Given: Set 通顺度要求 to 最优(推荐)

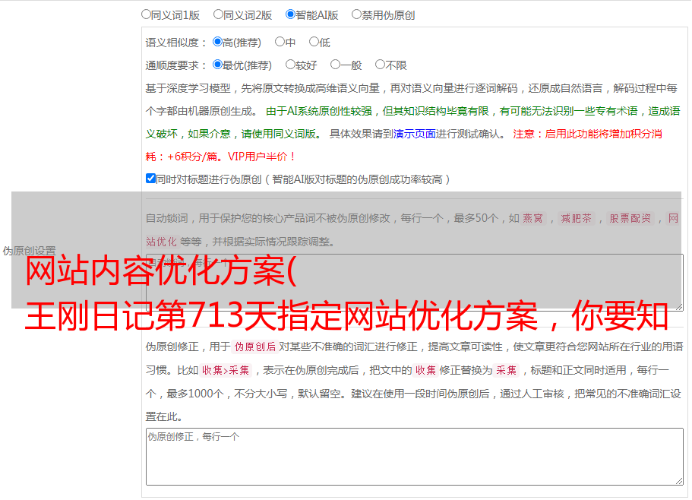Looking at the screenshot, I should (x=217, y=65).
